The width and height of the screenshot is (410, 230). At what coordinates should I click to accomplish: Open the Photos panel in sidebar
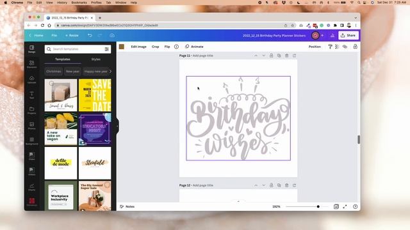point(31,126)
